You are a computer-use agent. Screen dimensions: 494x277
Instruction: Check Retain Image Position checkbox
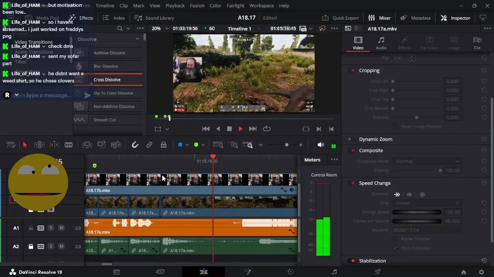[395, 126]
